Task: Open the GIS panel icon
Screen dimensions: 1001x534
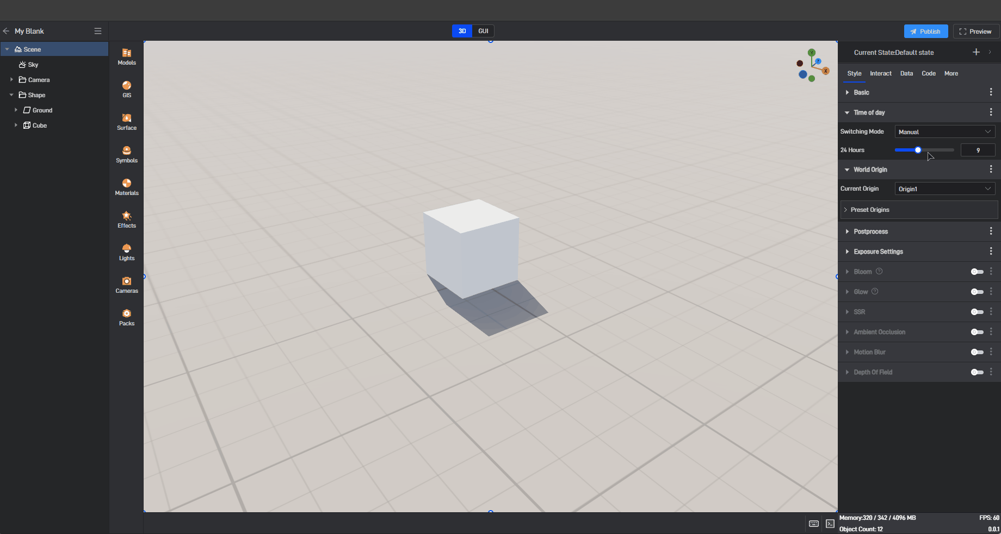Action: tap(127, 89)
